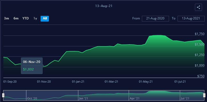Click the From label
Screen dimensions: 207x102
[x=136, y=18]
